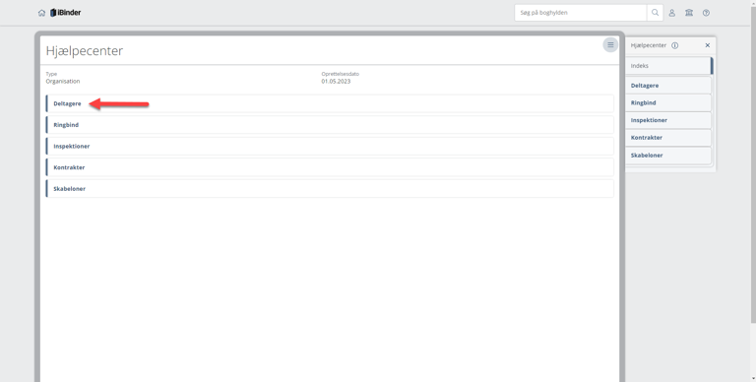Close the Hjælpecenter side panel
Image resolution: width=756 pixels, height=382 pixels.
tap(708, 45)
